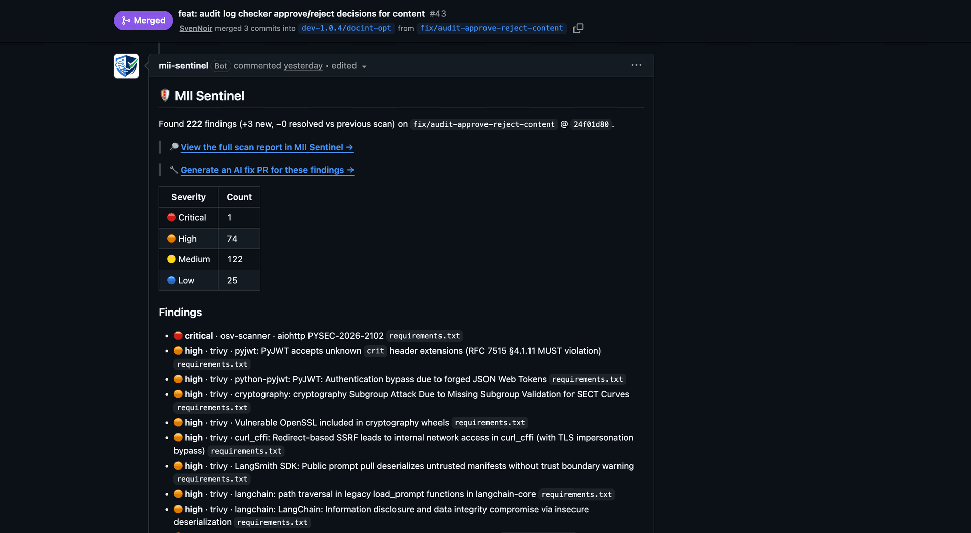Click the blue circle in the Low row
This screenshot has height=533, width=971.
171,280
